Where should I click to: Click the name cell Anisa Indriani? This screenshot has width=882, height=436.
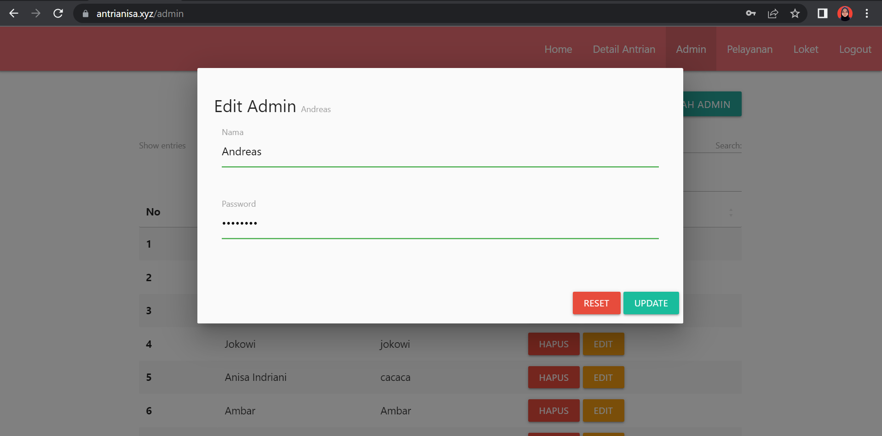click(256, 377)
